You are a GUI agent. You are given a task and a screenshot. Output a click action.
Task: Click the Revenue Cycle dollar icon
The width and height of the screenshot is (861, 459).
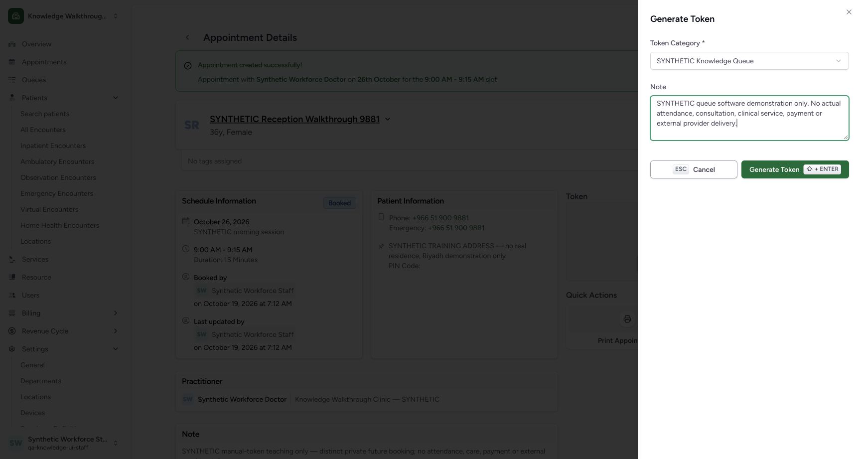point(12,331)
